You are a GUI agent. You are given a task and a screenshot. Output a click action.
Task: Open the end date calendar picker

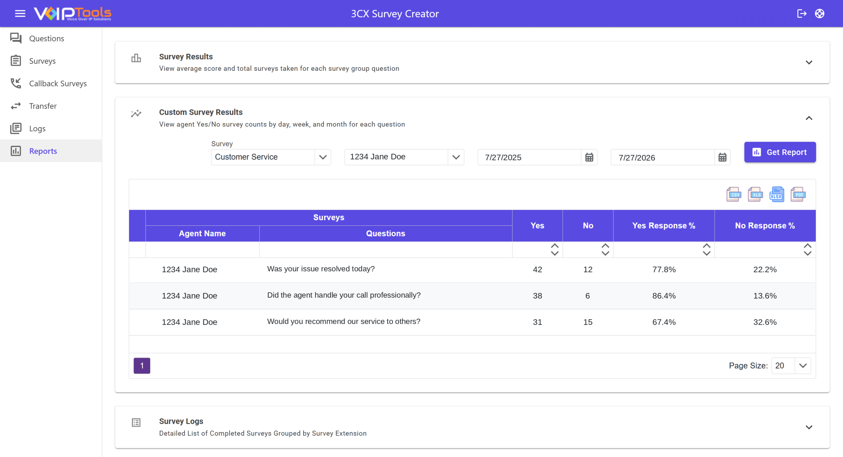pyautogui.click(x=722, y=157)
